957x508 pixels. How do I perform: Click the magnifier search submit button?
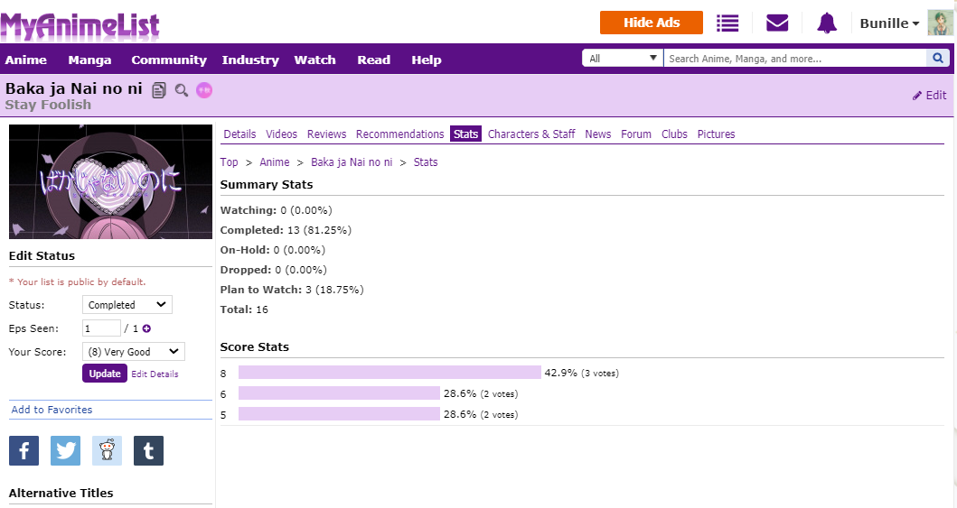(x=939, y=59)
